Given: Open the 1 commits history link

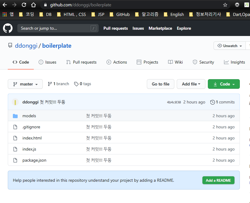Looking at the screenshot, I should click(x=222, y=102).
